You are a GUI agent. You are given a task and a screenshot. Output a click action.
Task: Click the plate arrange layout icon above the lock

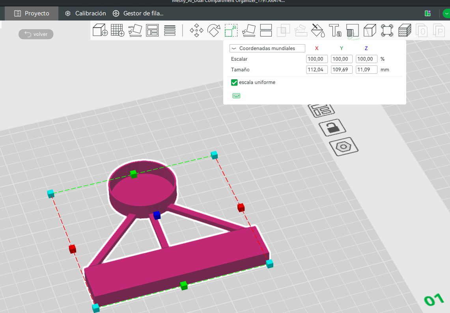[x=322, y=110]
